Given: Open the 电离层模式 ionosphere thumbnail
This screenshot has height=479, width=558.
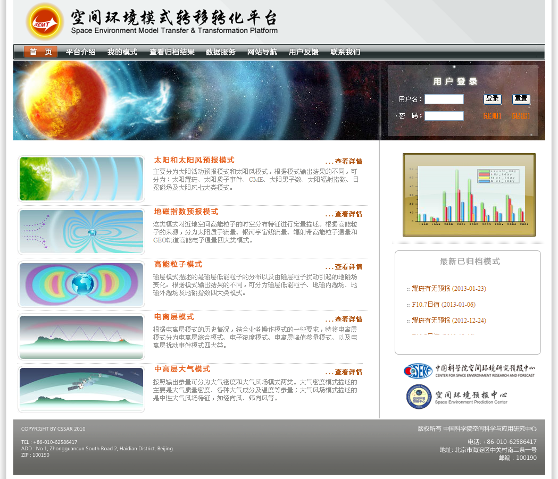Looking at the screenshot, I should tap(81, 337).
